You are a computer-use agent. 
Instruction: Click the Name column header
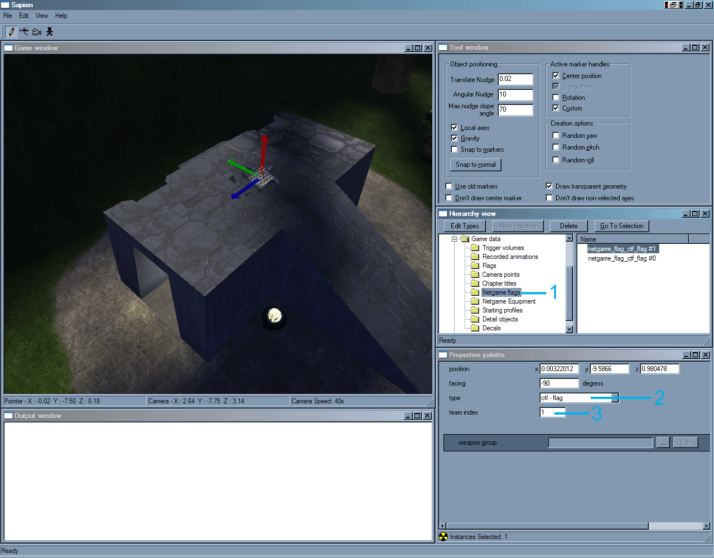633,239
